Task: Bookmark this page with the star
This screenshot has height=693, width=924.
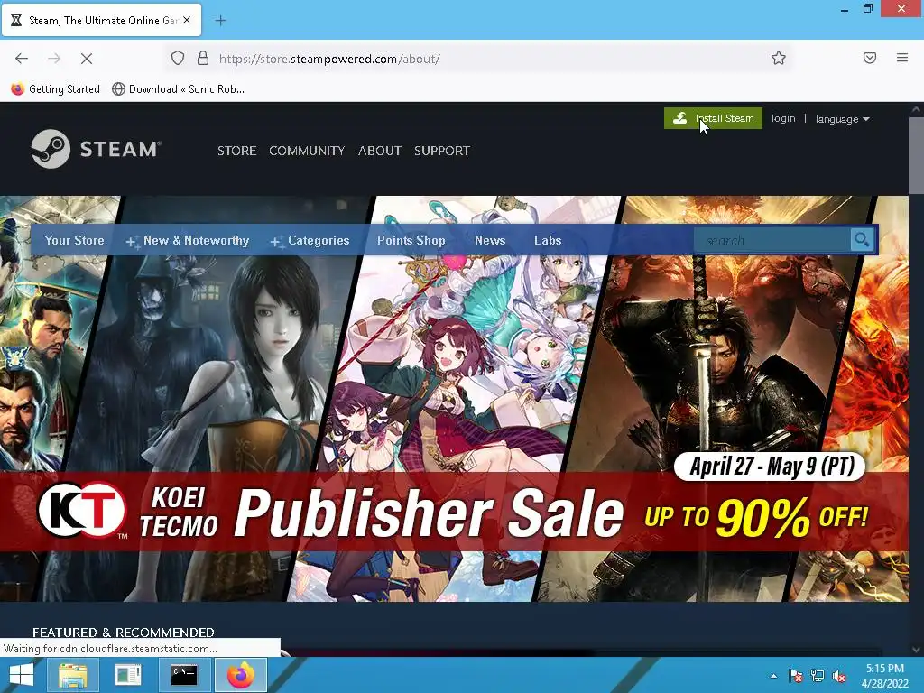Action: (x=779, y=59)
